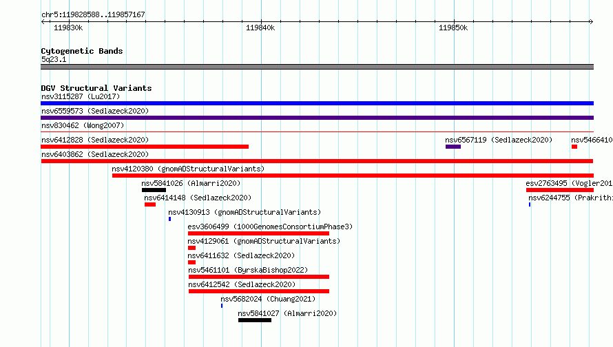Click the short red nsv6411632 bar
Image resolution: width=613 pixels, height=347 pixels.
click(191, 262)
